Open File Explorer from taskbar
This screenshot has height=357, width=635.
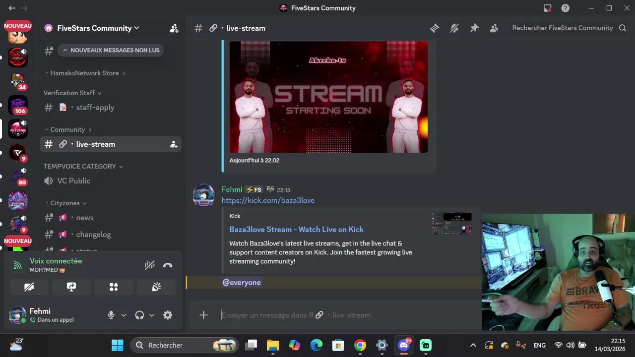(x=273, y=345)
